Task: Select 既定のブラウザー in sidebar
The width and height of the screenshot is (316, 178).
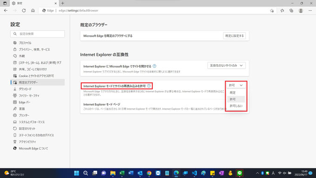Action: [38, 82]
